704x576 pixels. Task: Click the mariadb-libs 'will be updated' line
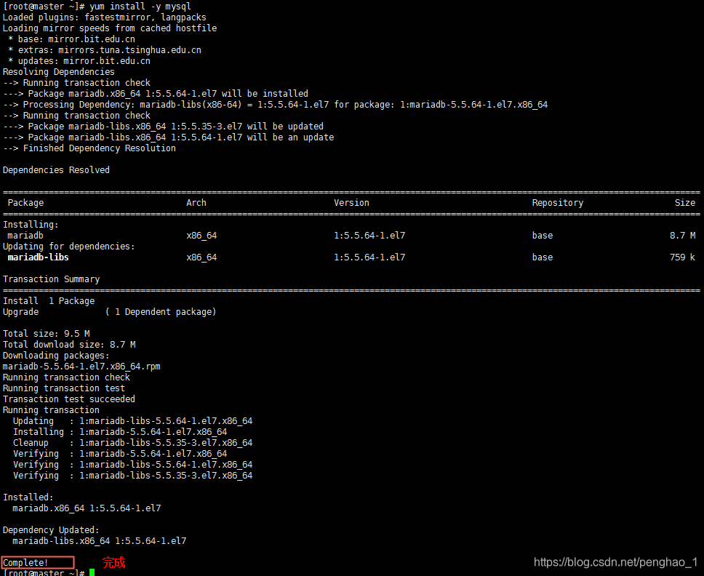[163, 127]
